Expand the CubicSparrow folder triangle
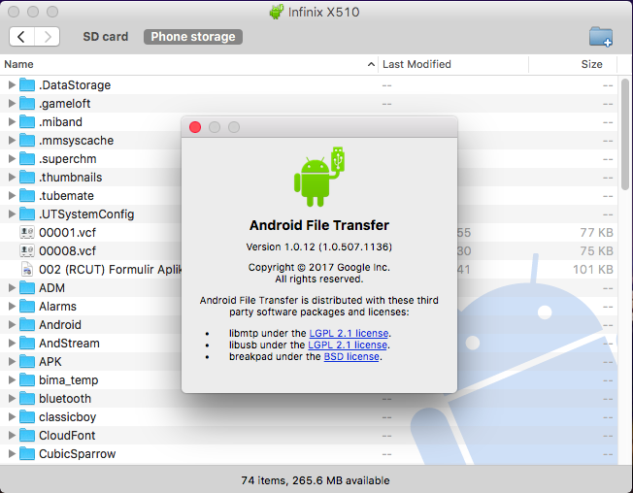 pyautogui.click(x=12, y=453)
